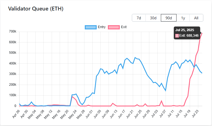212x126 pixels.
Task: Click the Jul 25, 2025 tooltip
Action: [187, 33]
